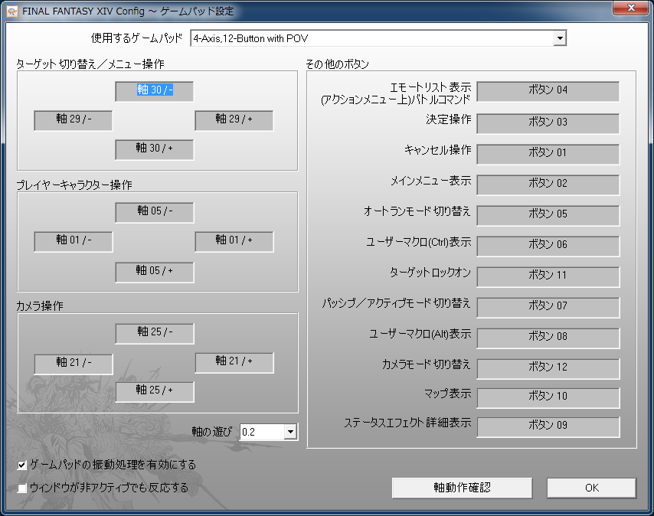Open the 使用するゲームパッド gamepad dropdown
This screenshot has width=654, height=516.
point(560,38)
